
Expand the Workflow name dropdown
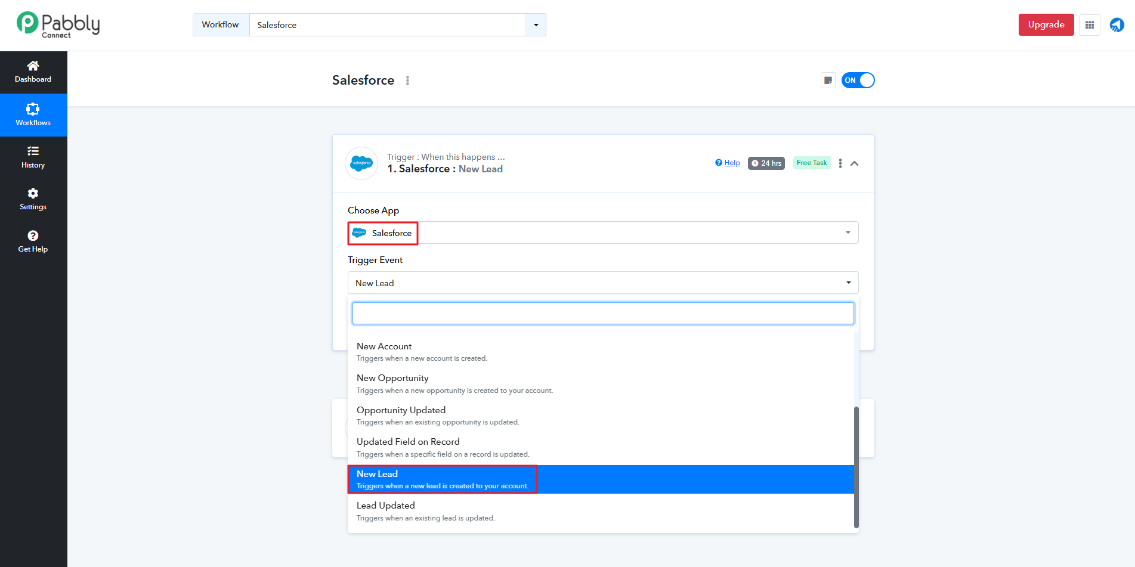click(535, 25)
